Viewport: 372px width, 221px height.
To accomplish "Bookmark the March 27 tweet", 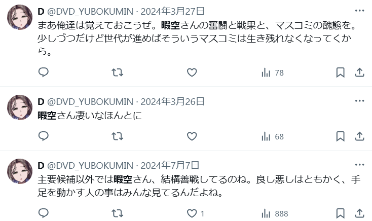I will click(340, 72).
